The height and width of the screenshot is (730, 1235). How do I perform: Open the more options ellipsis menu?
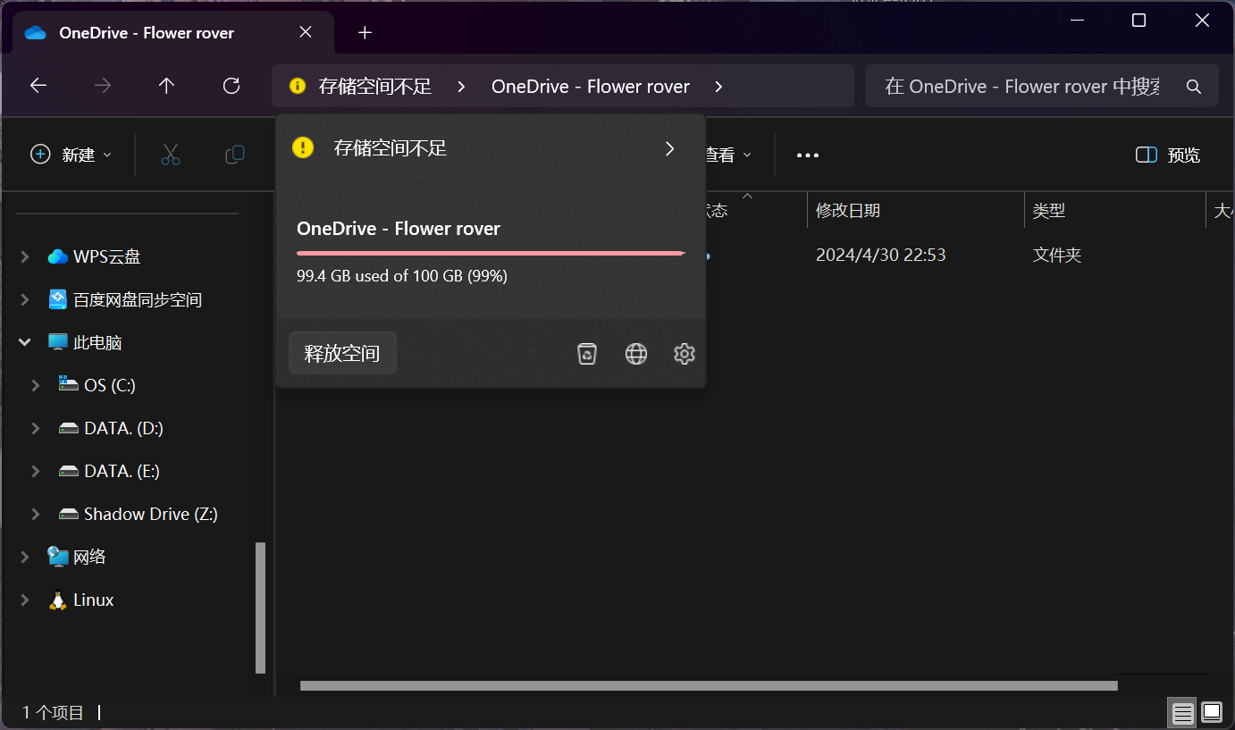[808, 155]
